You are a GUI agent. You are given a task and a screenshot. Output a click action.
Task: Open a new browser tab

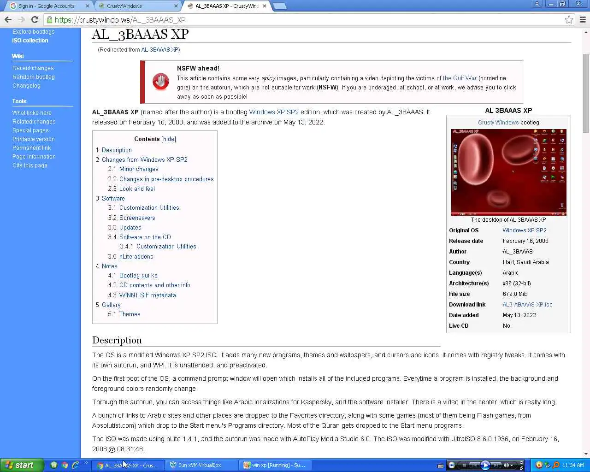pos(279,6)
